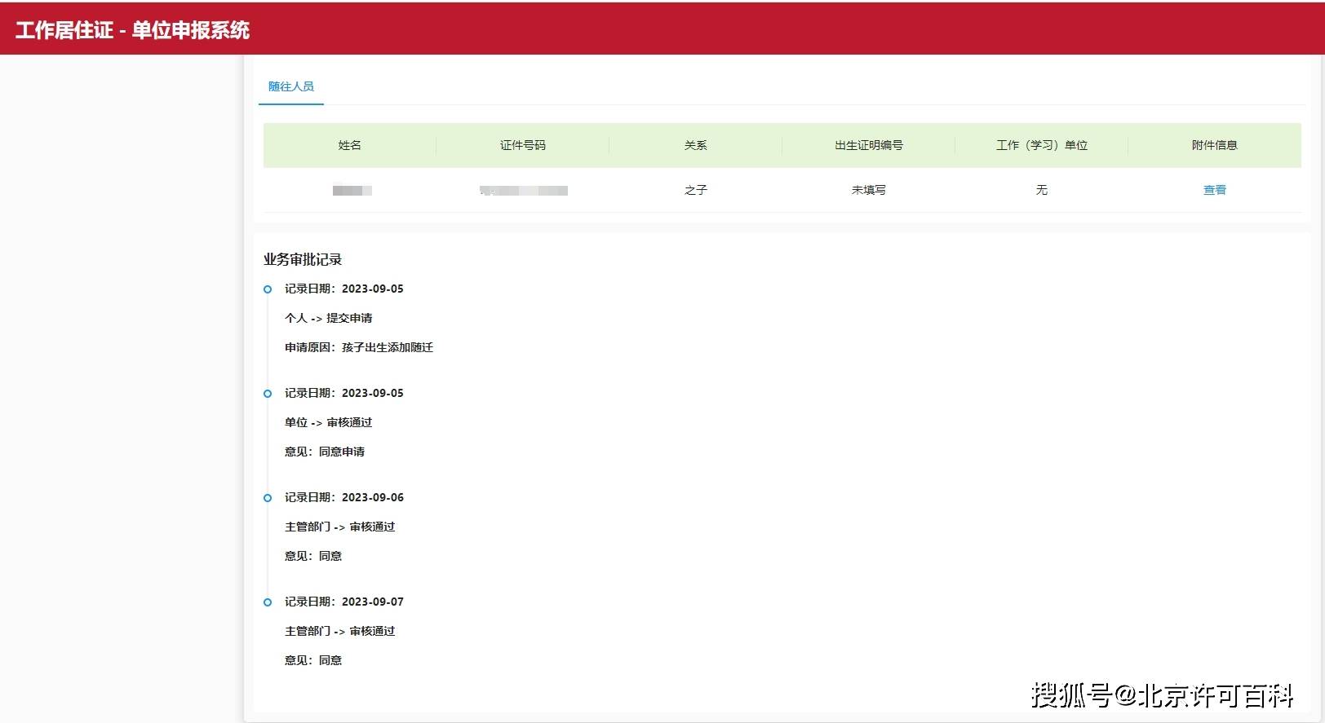Click the 工作居住证 - 单位申报系统 header title
The height and width of the screenshot is (723, 1325).
132,30
